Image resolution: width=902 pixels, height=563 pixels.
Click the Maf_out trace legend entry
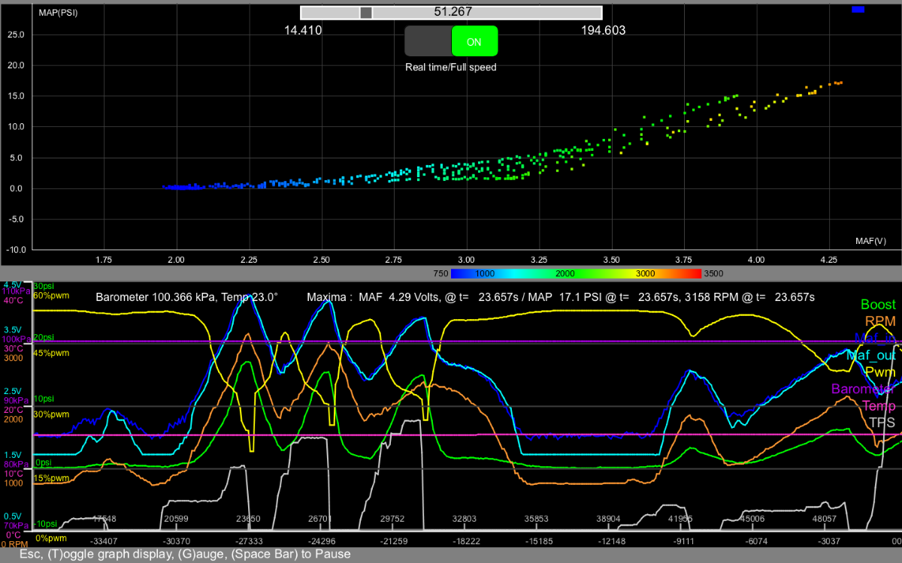(871, 356)
